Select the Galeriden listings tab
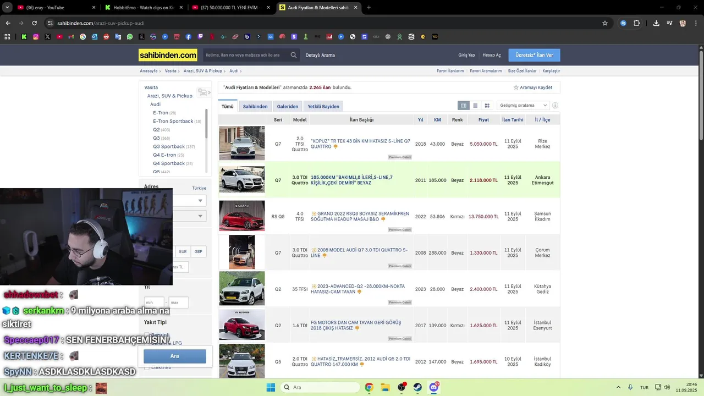The image size is (704, 396). click(288, 106)
